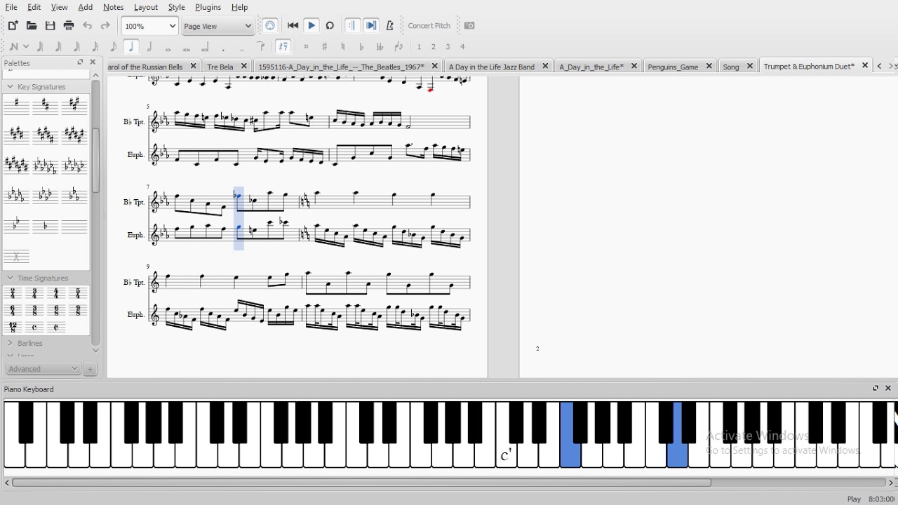Add a new workspace with plus button
The height and width of the screenshot is (505, 898).
[x=90, y=369]
